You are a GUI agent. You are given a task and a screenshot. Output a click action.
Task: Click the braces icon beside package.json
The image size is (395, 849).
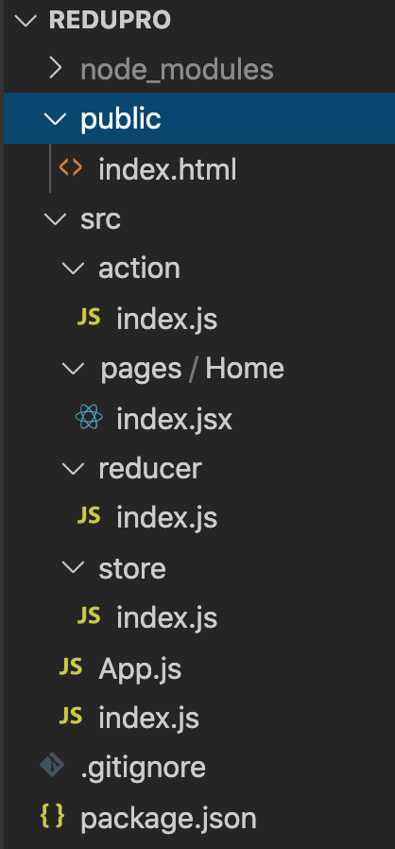pyautogui.click(x=53, y=817)
